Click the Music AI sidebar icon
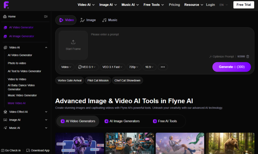This screenshot has height=154, width=258. [5, 128]
